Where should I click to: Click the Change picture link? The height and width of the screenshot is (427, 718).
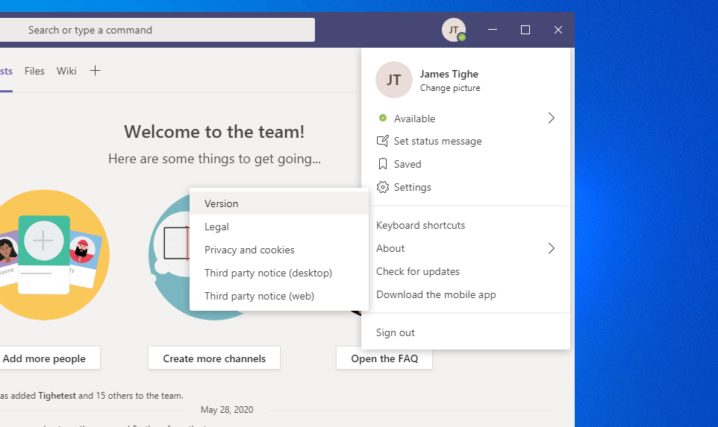[x=450, y=88]
